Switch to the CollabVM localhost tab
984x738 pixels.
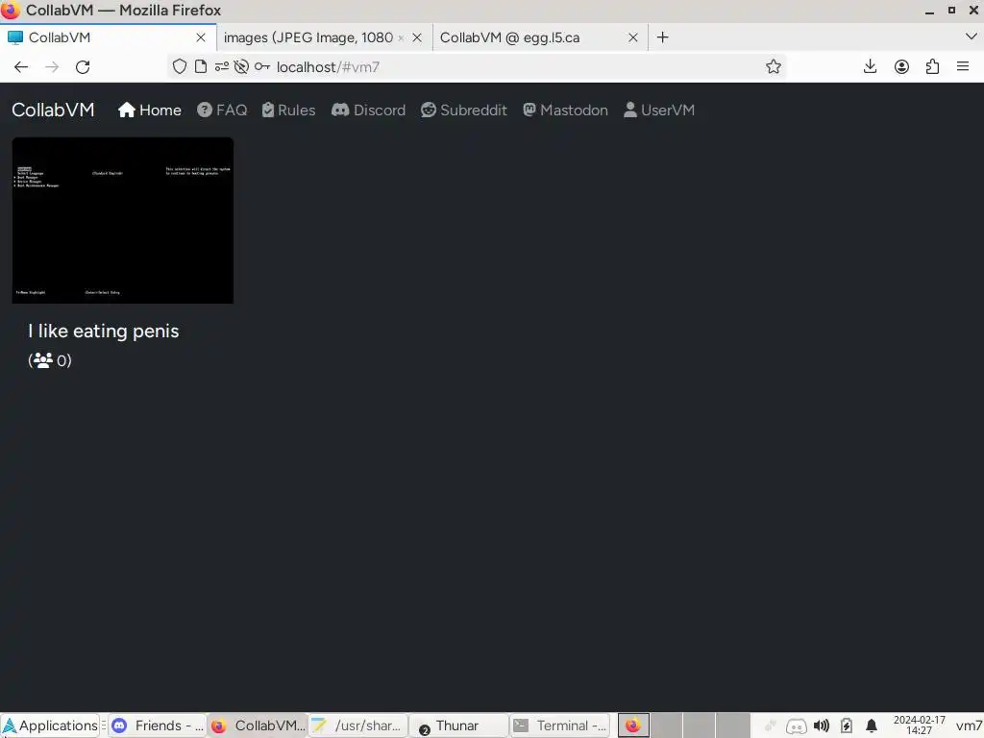(108, 37)
